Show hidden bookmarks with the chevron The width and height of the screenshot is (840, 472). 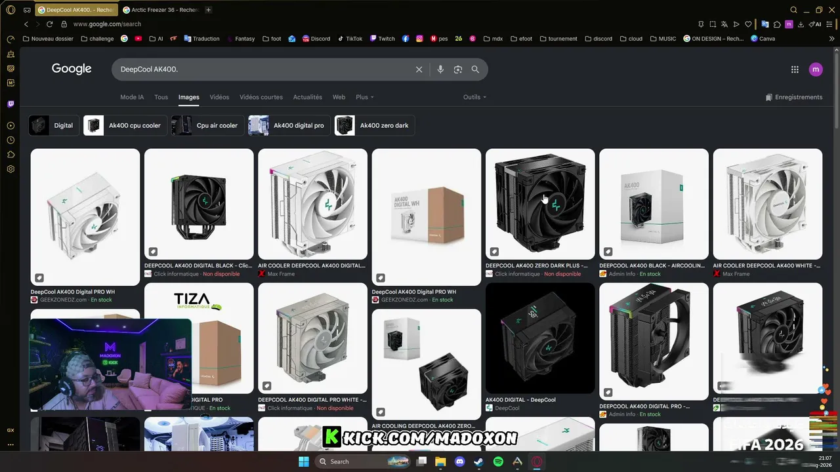[832, 39]
